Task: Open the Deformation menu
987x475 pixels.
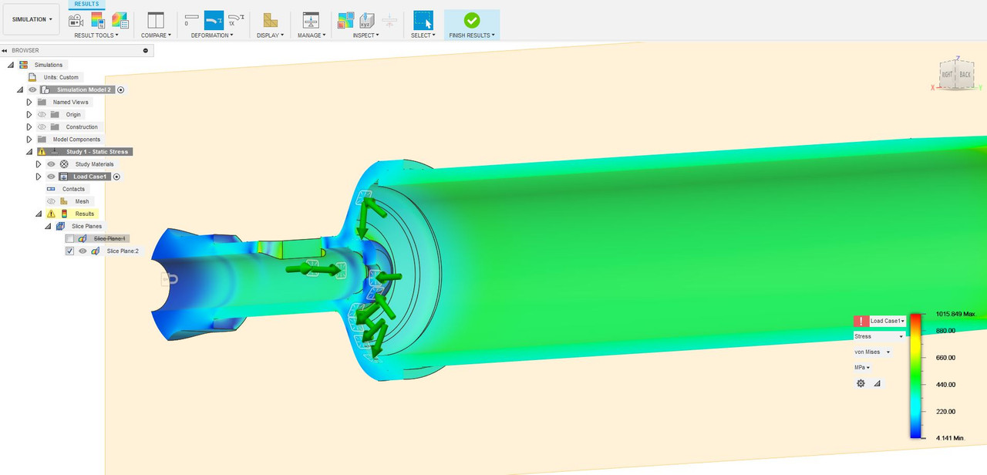Action: pos(212,35)
